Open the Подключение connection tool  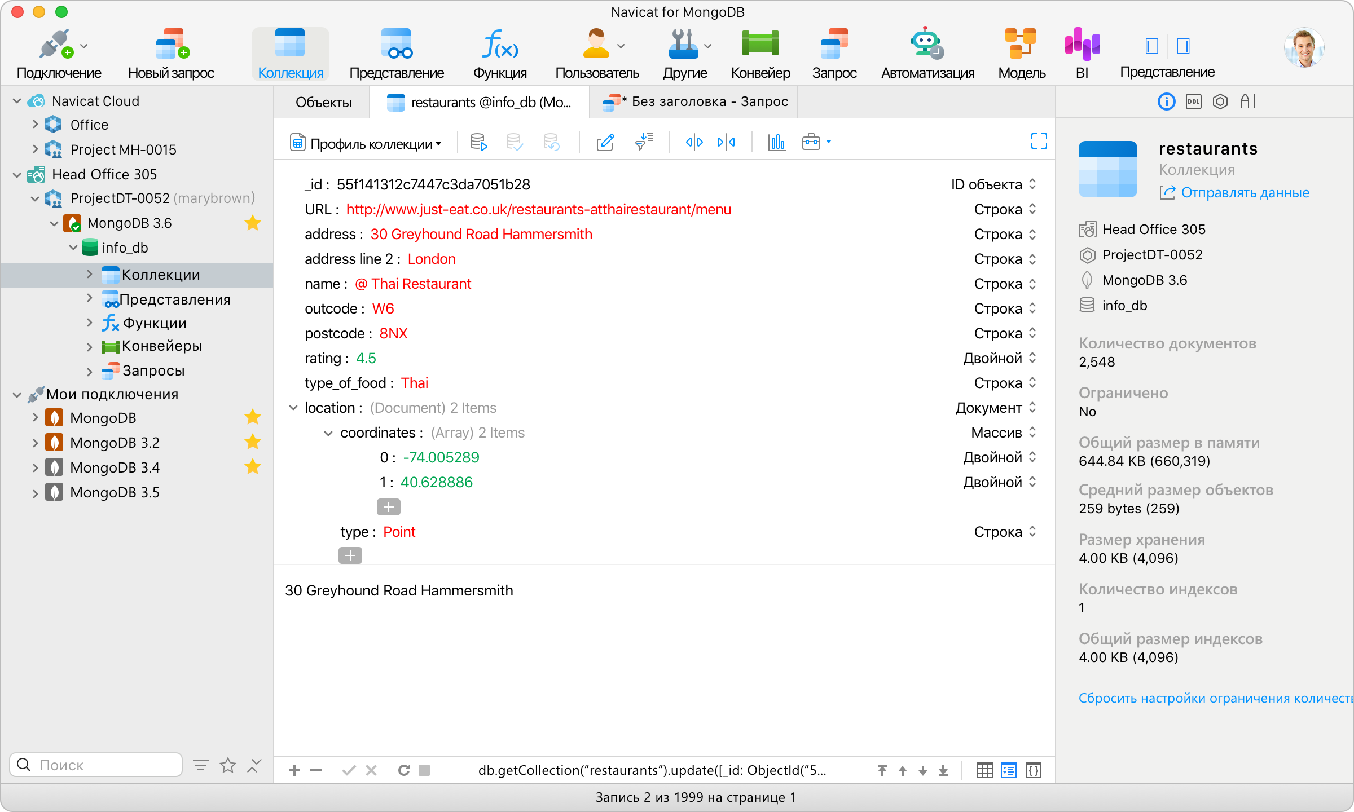tap(59, 54)
